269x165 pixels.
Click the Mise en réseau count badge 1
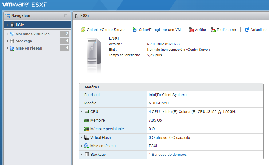click(x=65, y=48)
